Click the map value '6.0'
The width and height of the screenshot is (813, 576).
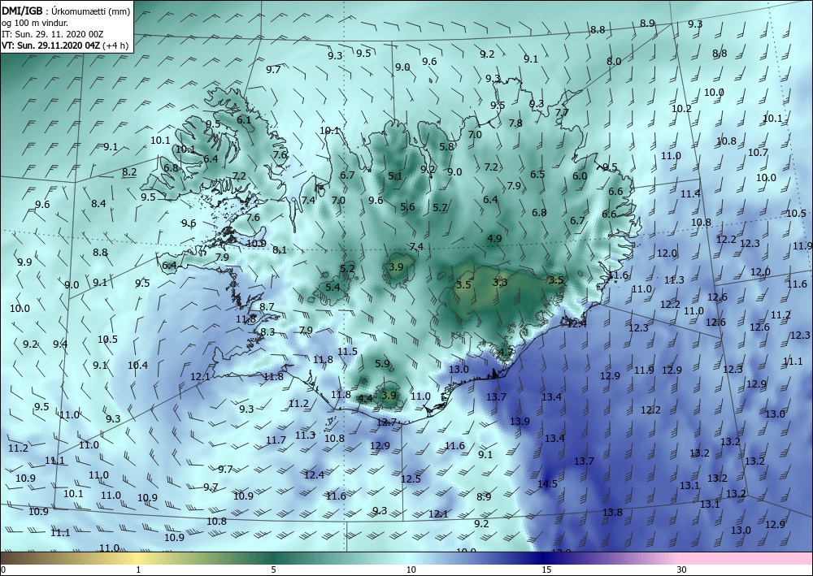tap(580, 175)
